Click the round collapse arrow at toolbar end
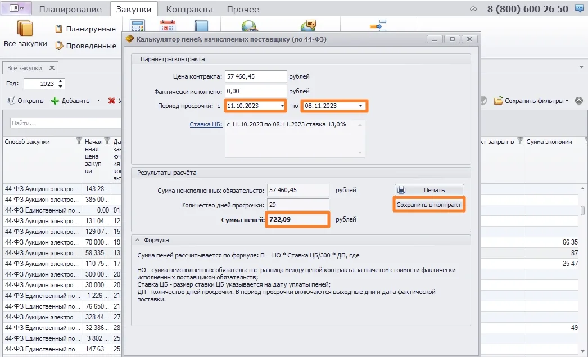This screenshot has width=588, height=357. click(579, 101)
